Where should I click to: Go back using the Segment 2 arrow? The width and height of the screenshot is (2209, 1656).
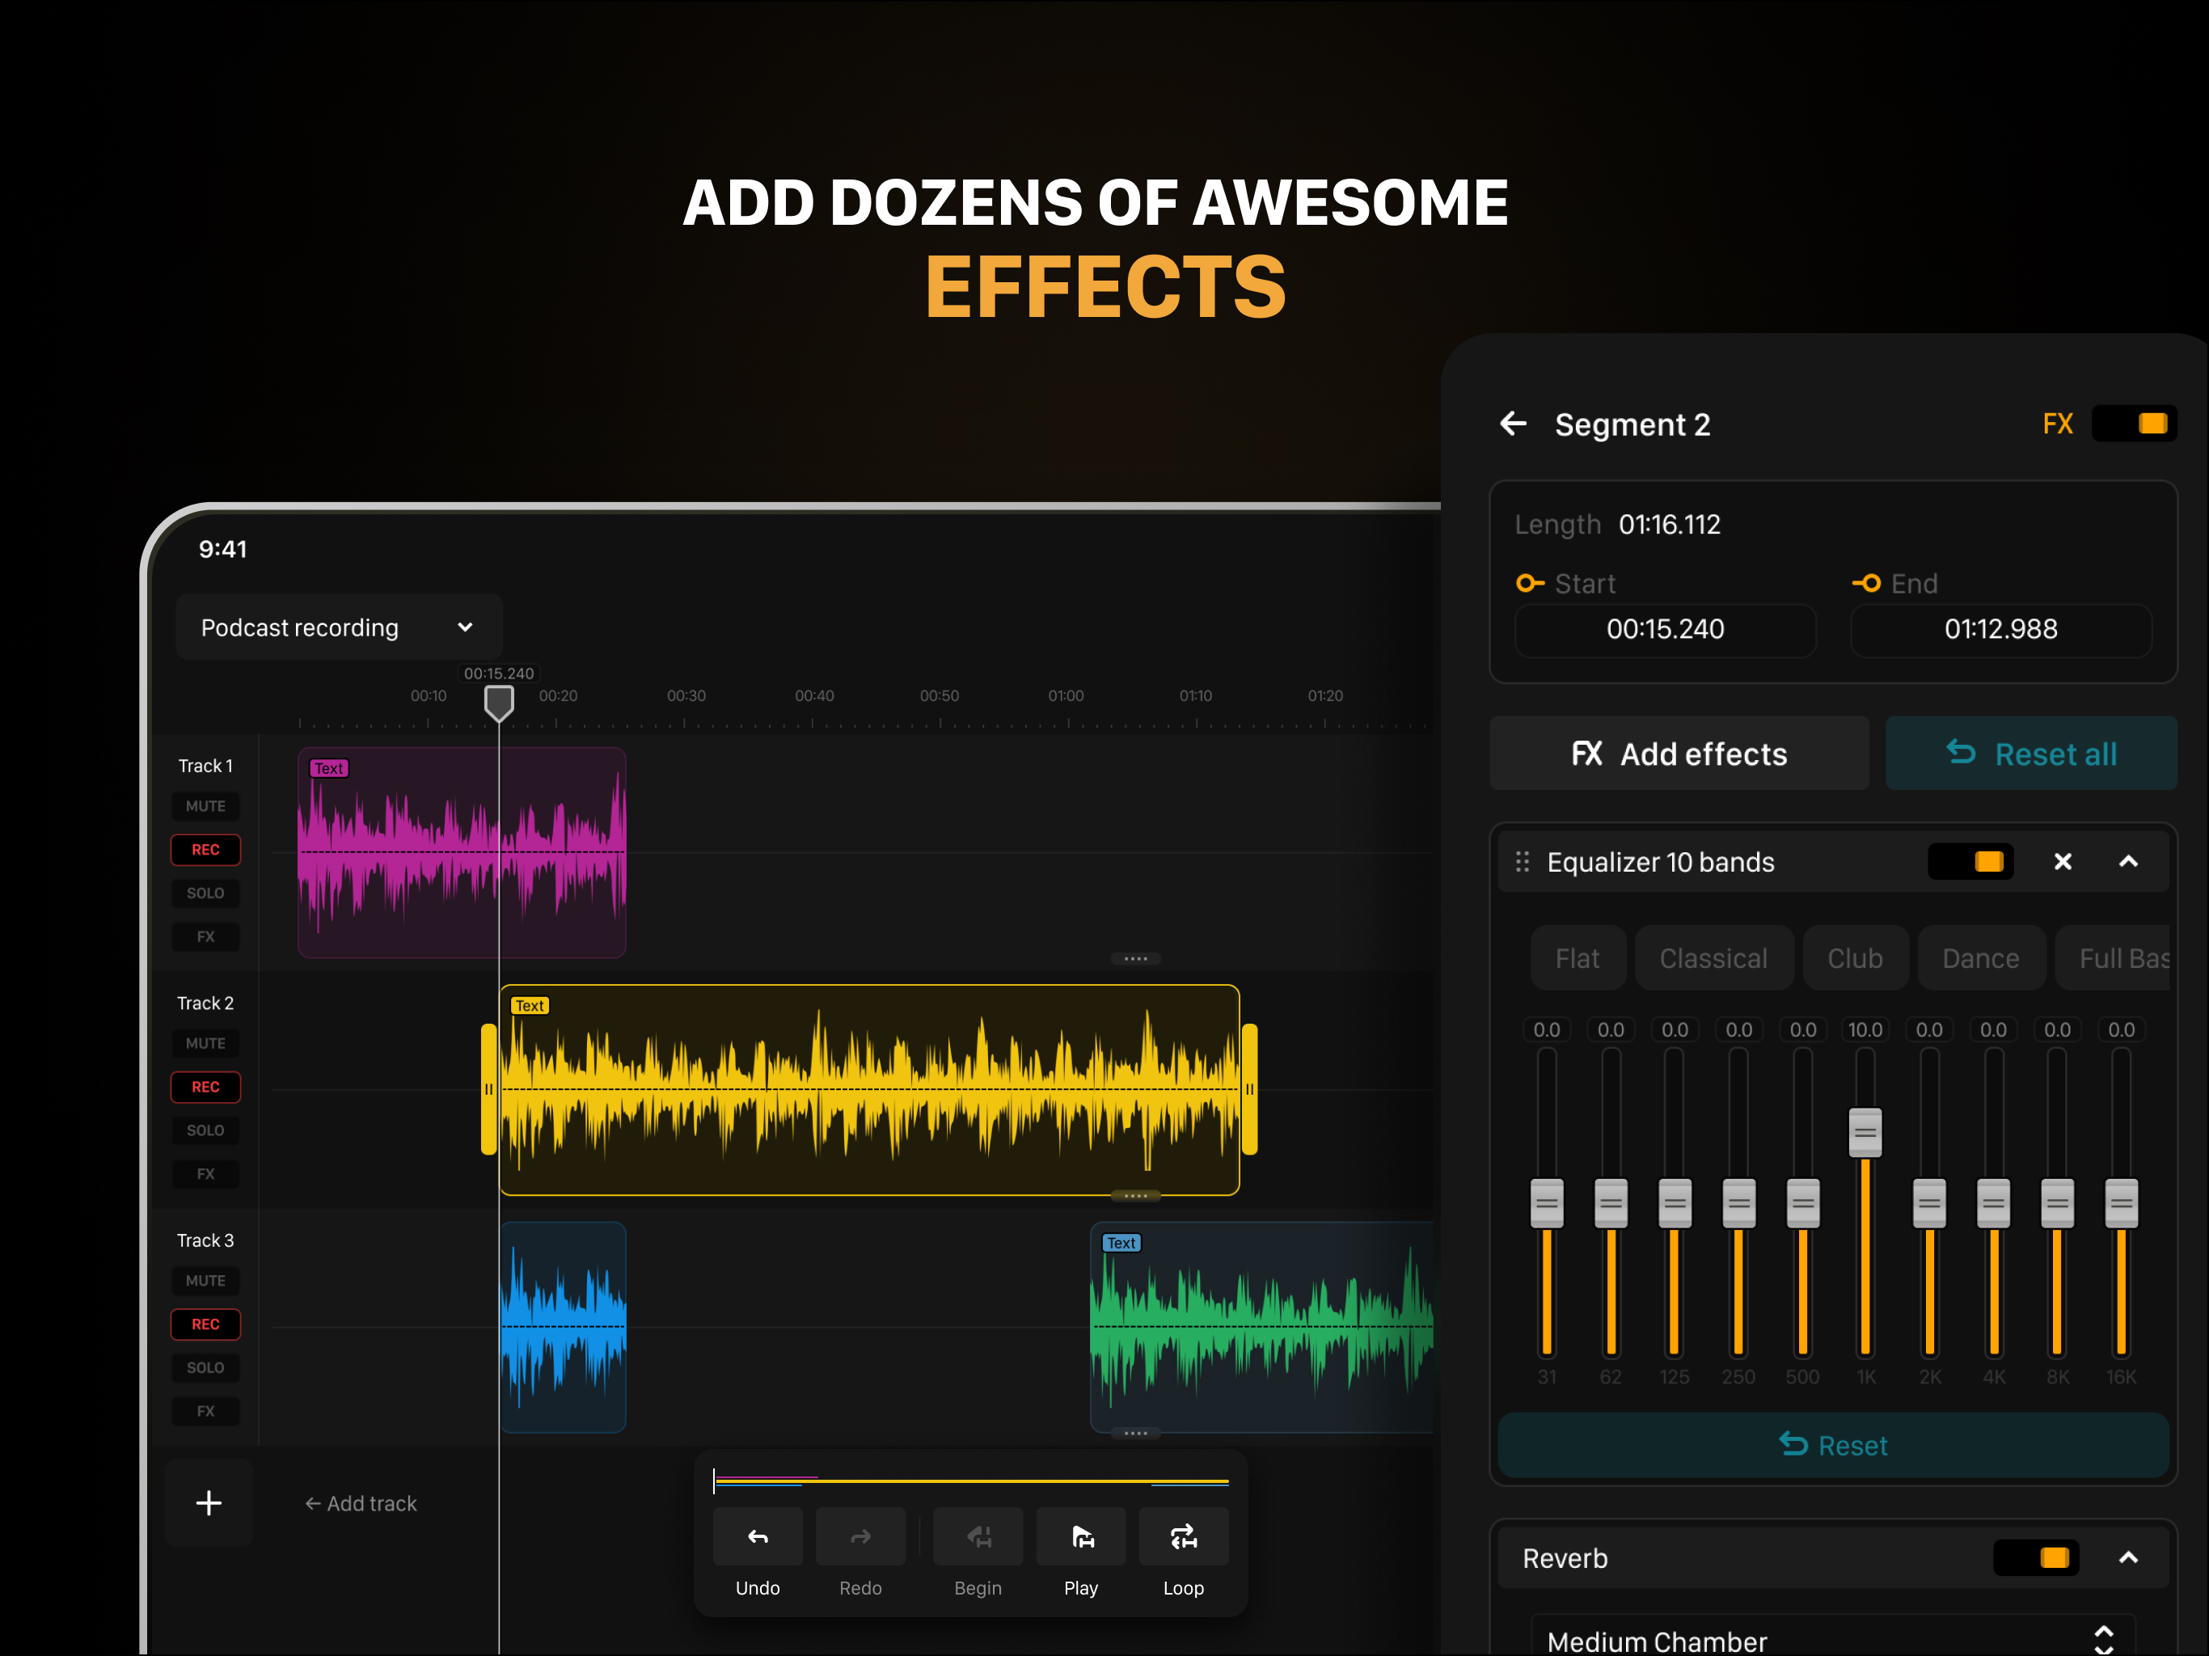click(x=1513, y=424)
